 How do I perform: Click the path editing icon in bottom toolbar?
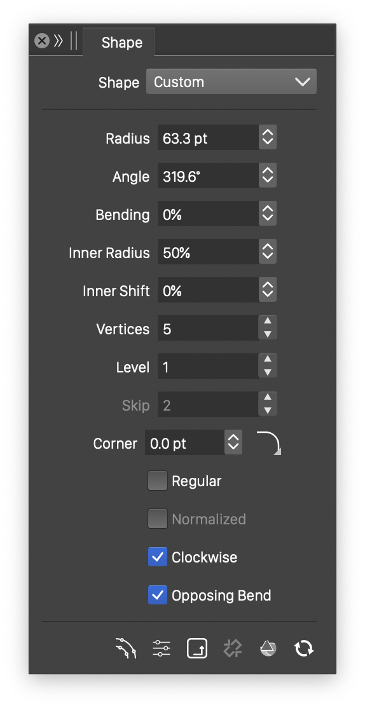pyautogui.click(x=125, y=648)
